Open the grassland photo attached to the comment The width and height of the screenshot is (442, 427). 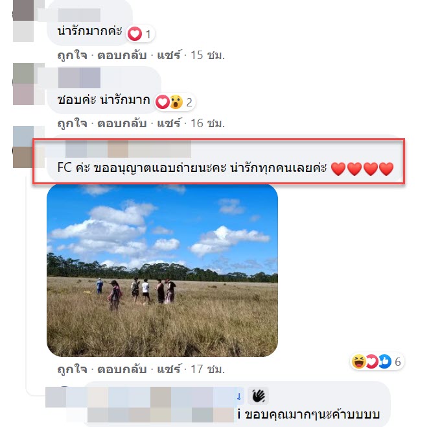pos(162,271)
